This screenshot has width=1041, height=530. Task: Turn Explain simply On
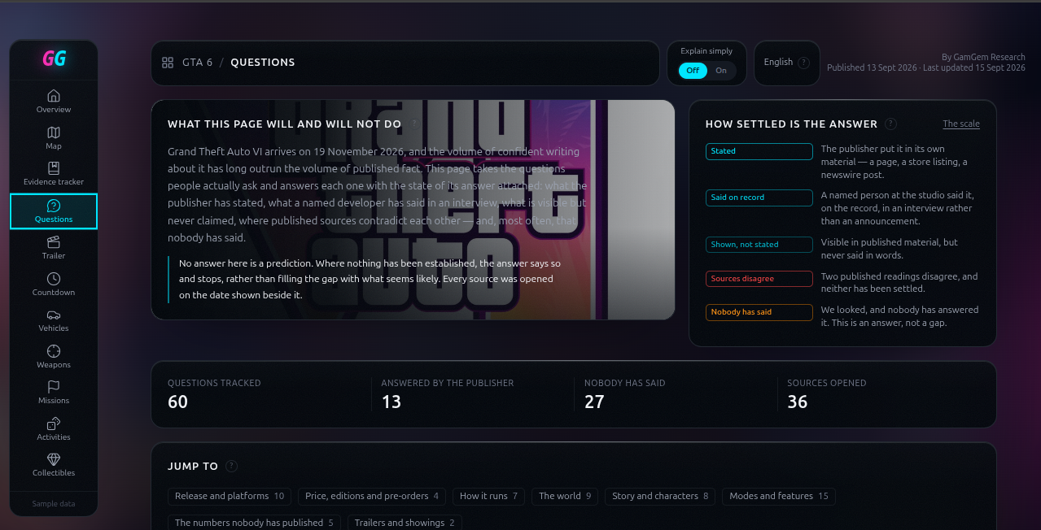721,71
